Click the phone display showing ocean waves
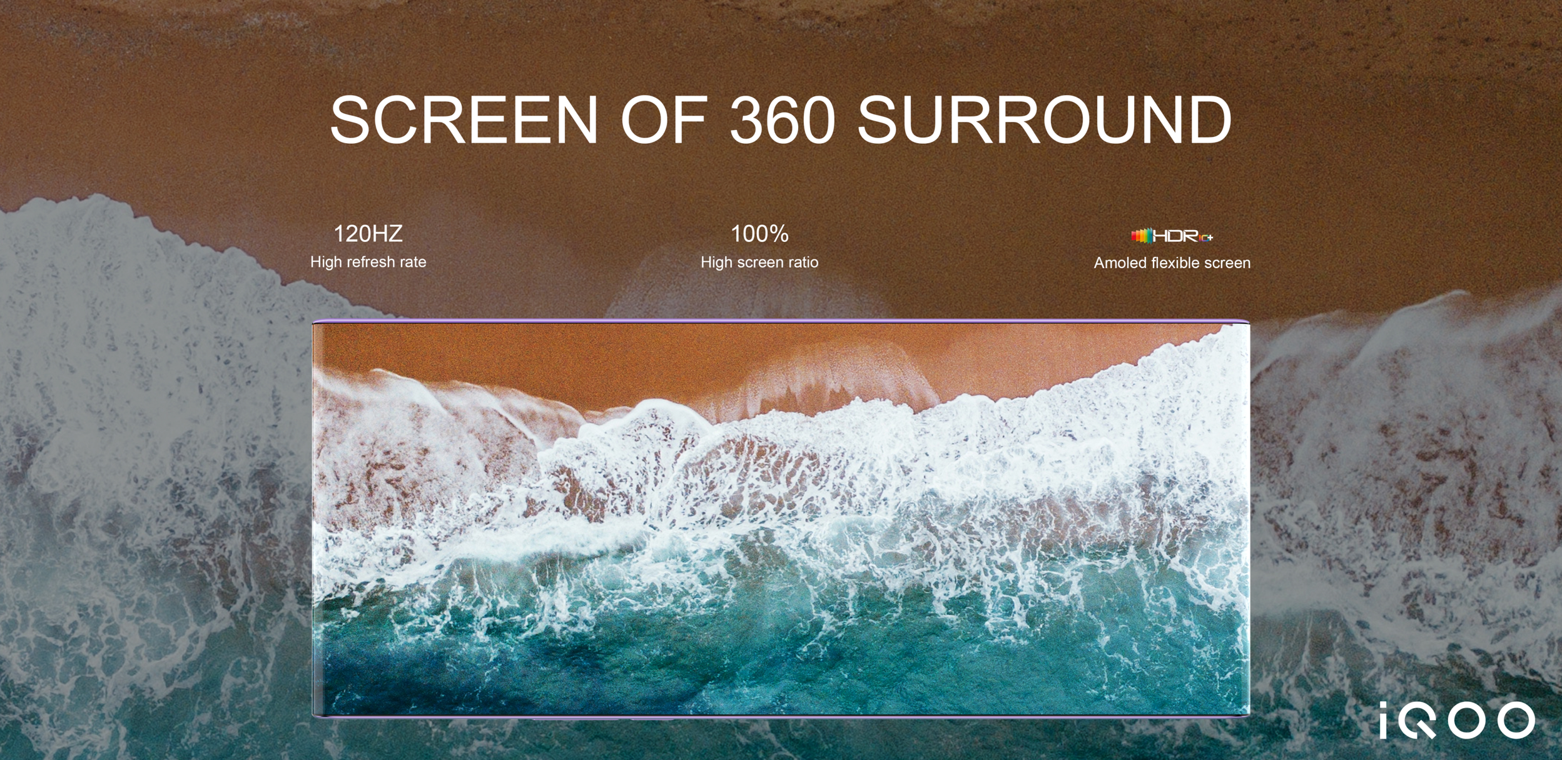The height and width of the screenshot is (760, 1562). coord(781,519)
